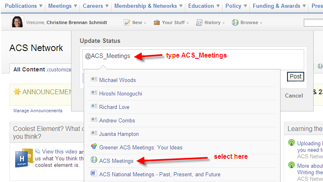Click the Cancel link
The image size is (323, 182).
tap(294, 95)
